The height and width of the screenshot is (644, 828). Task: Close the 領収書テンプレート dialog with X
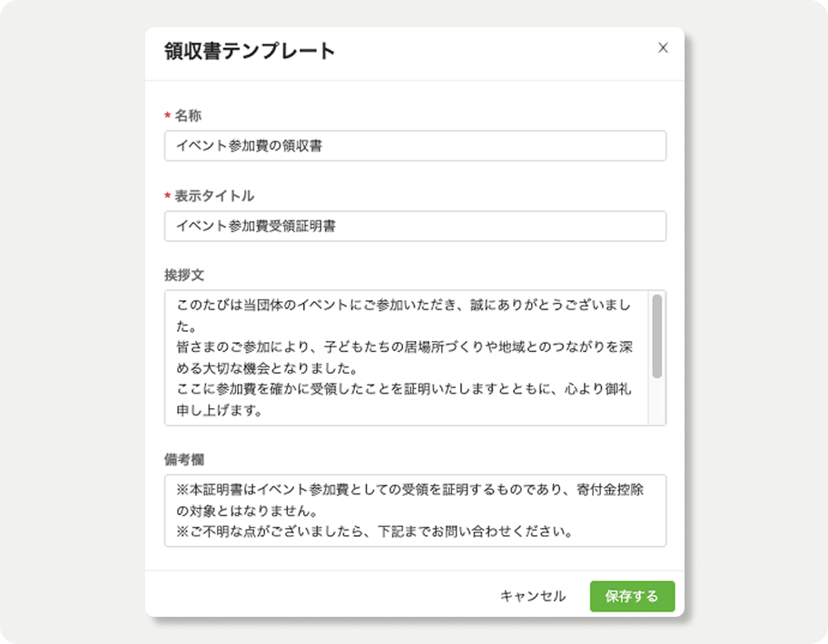tap(663, 48)
